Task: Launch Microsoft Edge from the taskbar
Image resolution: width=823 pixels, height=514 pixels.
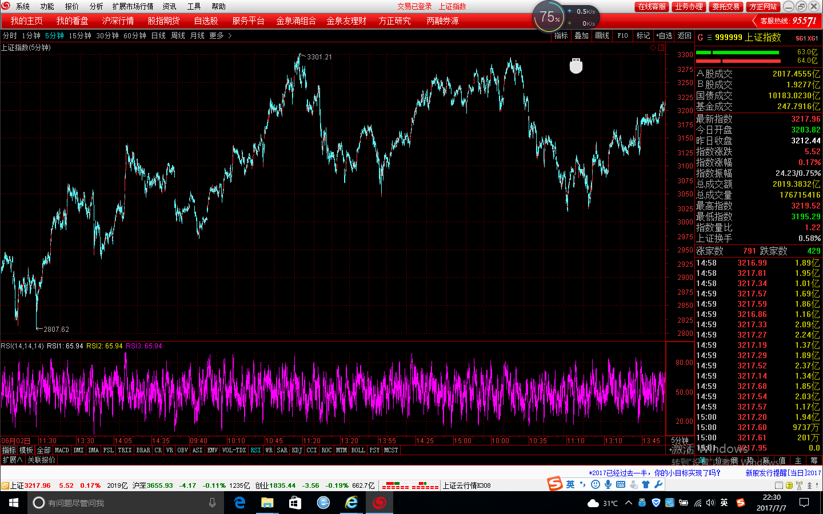Action: [239, 503]
